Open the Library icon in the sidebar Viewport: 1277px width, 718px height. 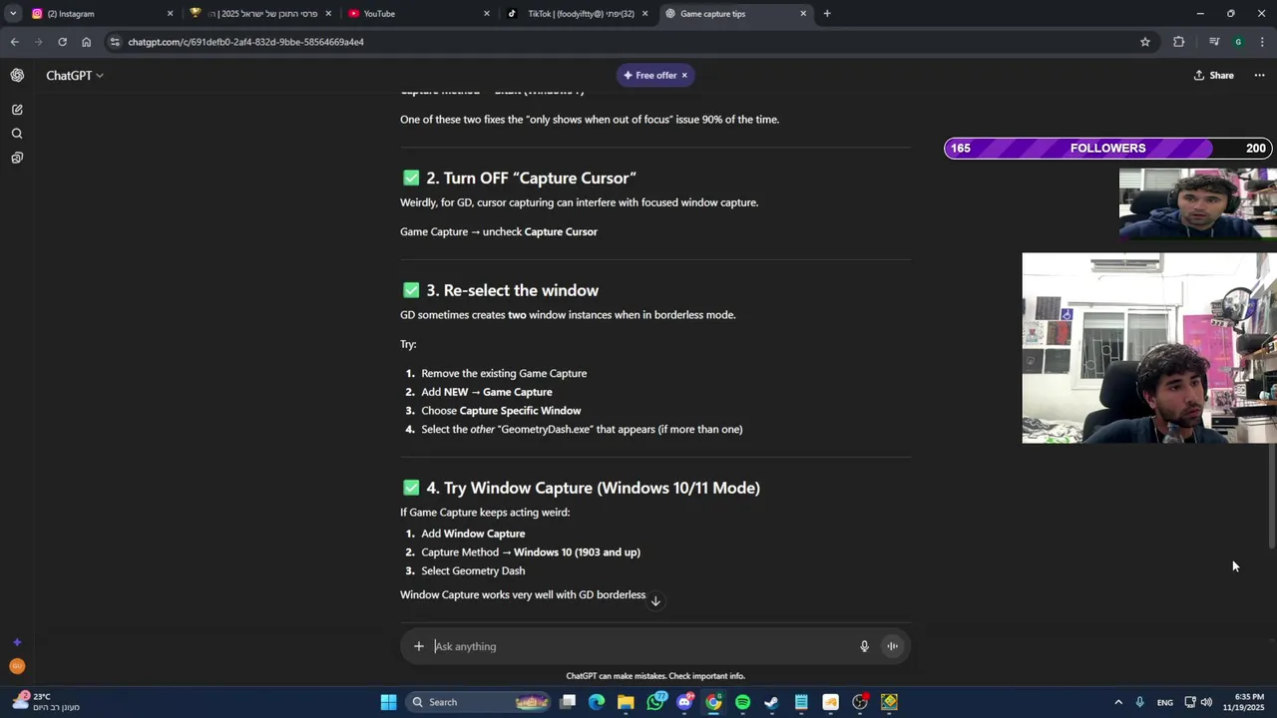(17, 158)
